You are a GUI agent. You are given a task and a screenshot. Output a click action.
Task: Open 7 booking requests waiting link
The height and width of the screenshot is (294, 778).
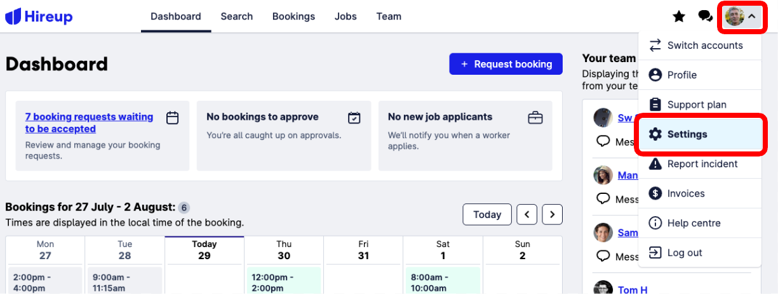[x=89, y=123]
